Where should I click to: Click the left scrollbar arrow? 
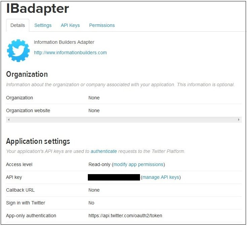click(9, 120)
